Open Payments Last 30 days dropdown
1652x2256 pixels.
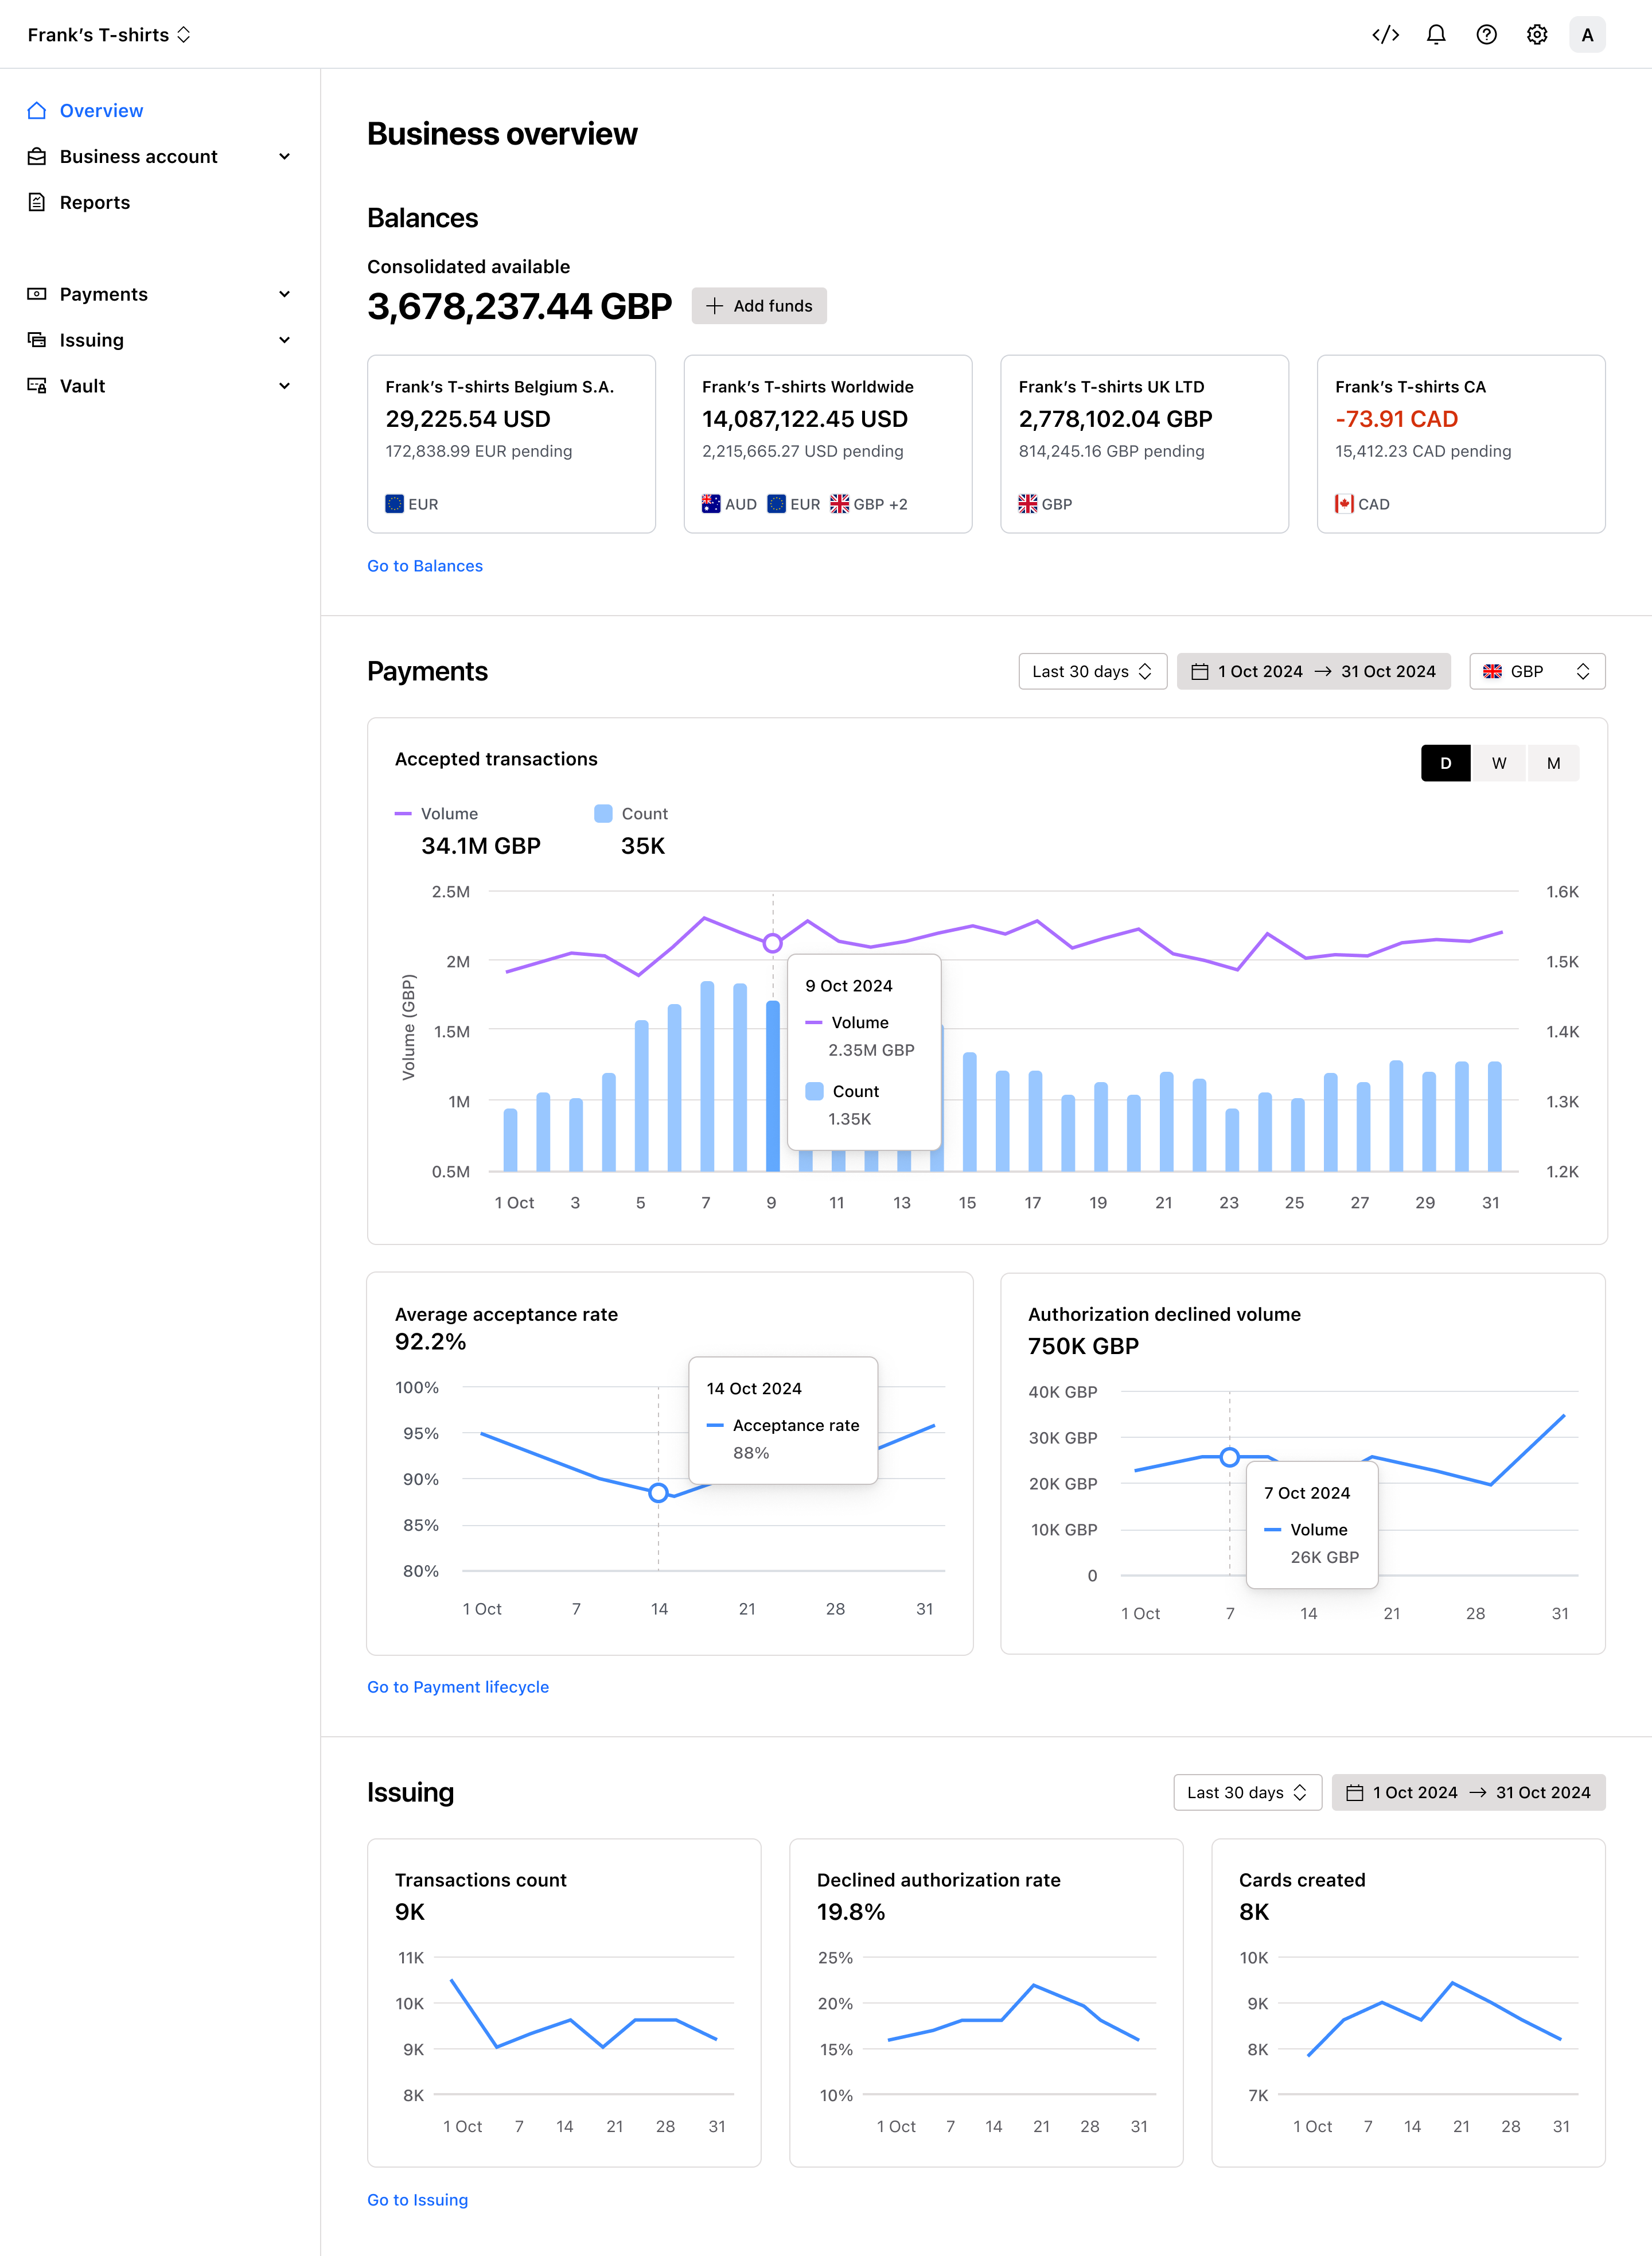point(1092,672)
